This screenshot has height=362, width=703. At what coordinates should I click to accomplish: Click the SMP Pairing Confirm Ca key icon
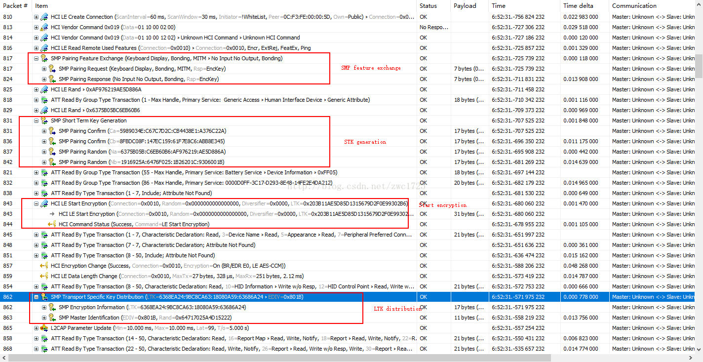pyautogui.click(x=52, y=131)
